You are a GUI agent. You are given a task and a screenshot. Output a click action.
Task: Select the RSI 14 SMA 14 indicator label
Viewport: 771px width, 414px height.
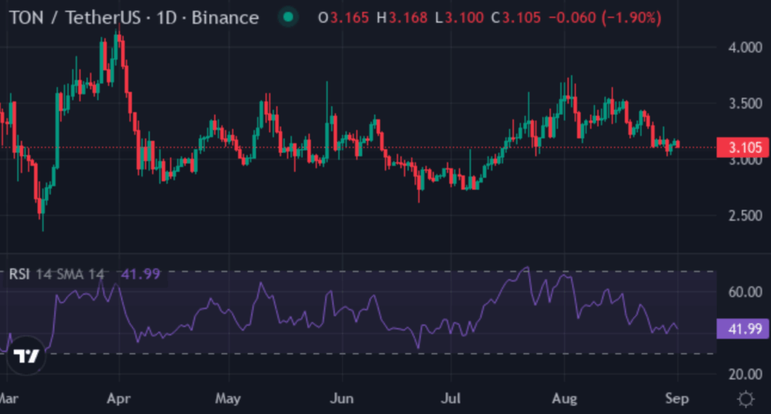pos(56,274)
